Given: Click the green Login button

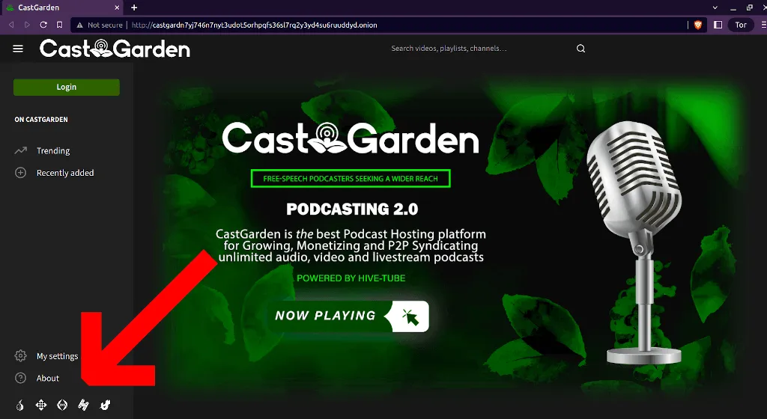Looking at the screenshot, I should pos(67,87).
